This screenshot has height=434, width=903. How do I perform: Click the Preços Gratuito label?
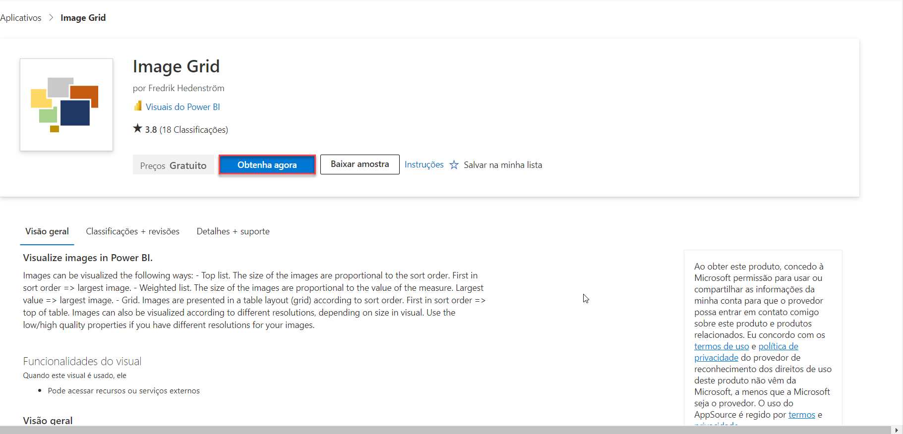click(174, 165)
